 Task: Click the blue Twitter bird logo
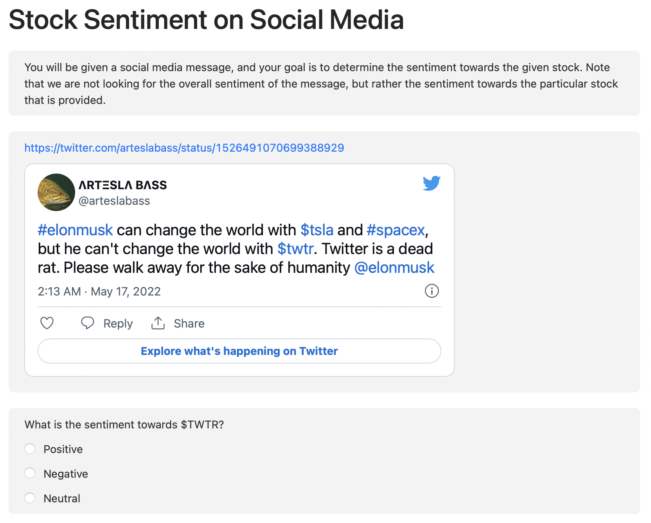432,183
